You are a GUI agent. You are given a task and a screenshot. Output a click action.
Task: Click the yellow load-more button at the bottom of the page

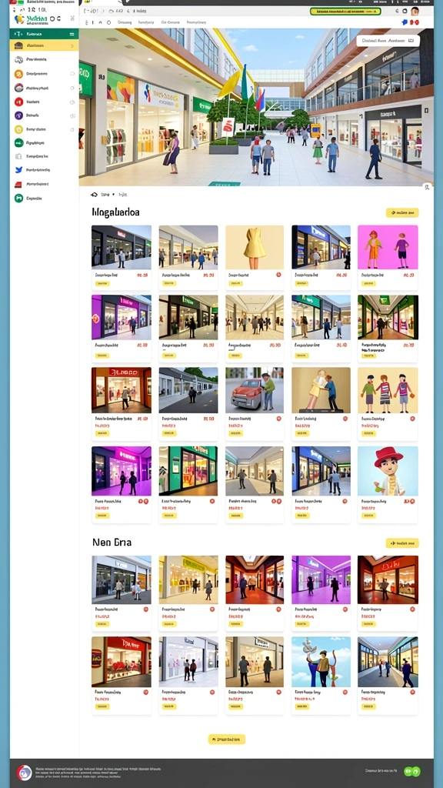tap(227, 740)
